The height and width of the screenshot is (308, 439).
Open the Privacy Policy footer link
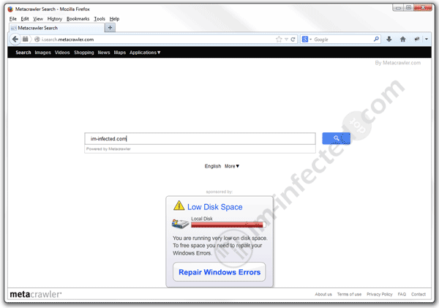coord(379,294)
